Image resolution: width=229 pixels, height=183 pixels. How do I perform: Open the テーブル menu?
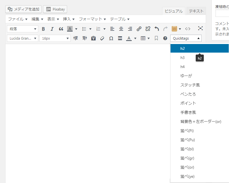click(119, 19)
